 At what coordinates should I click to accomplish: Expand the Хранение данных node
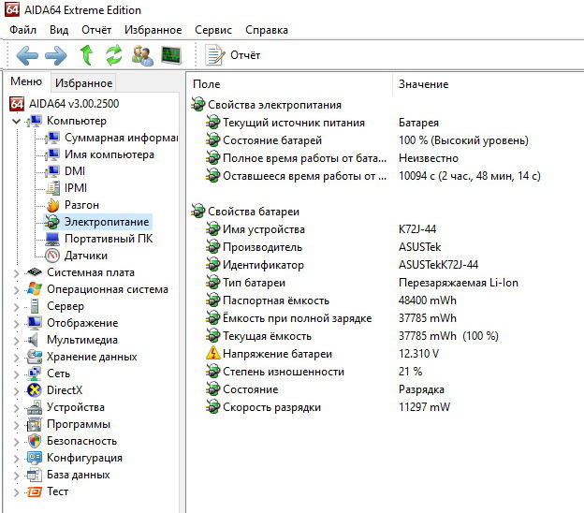(x=16, y=357)
